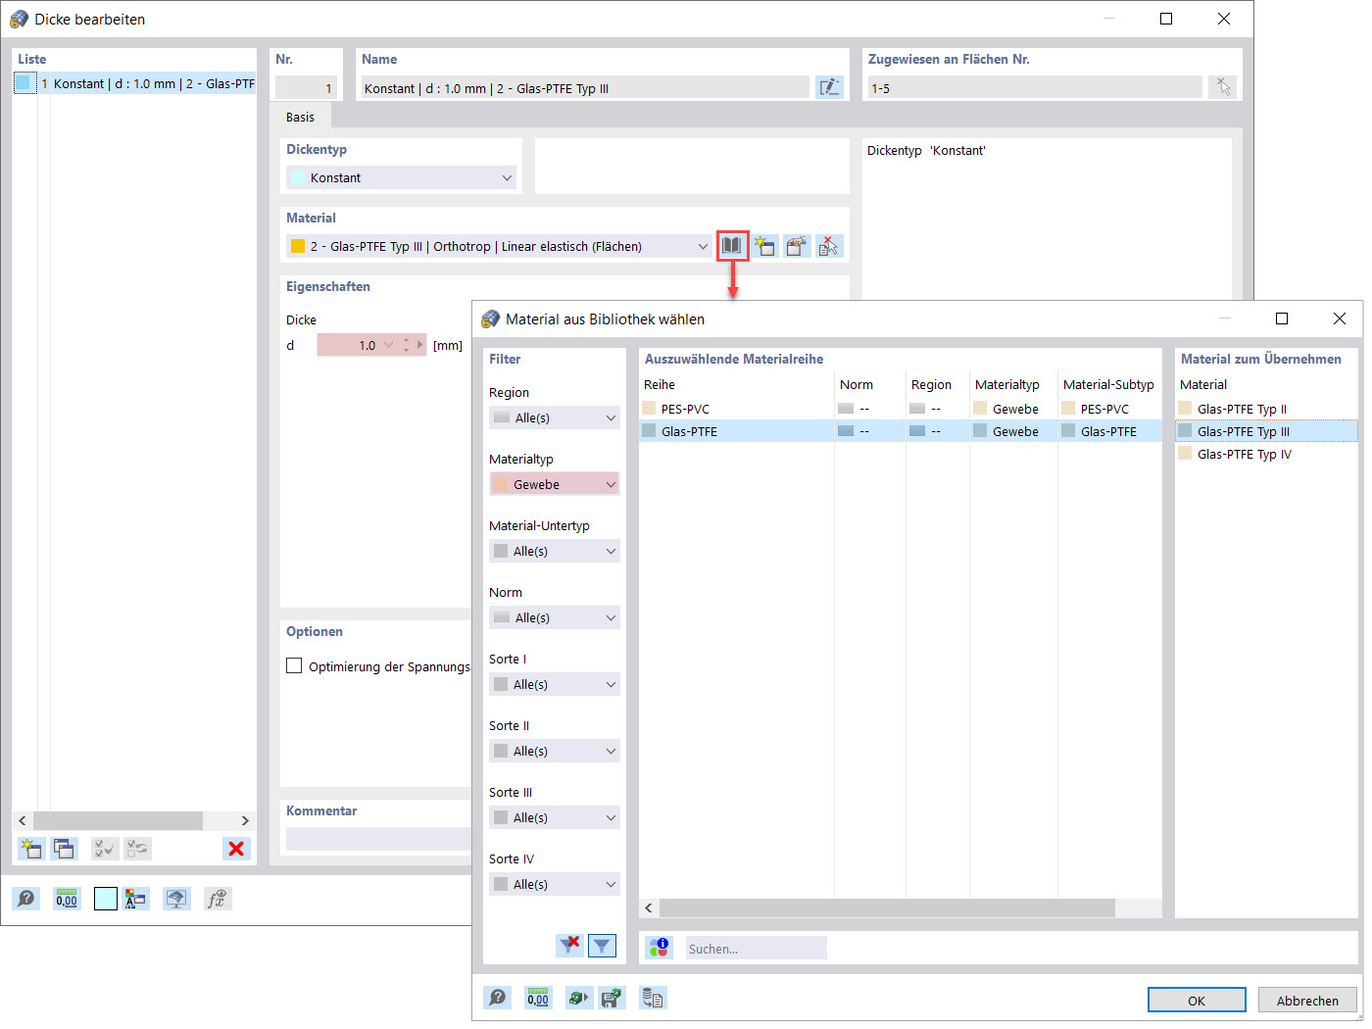
Task: Click the monitor view icon in Dicke bearbeiten
Action: pyautogui.click(x=176, y=899)
